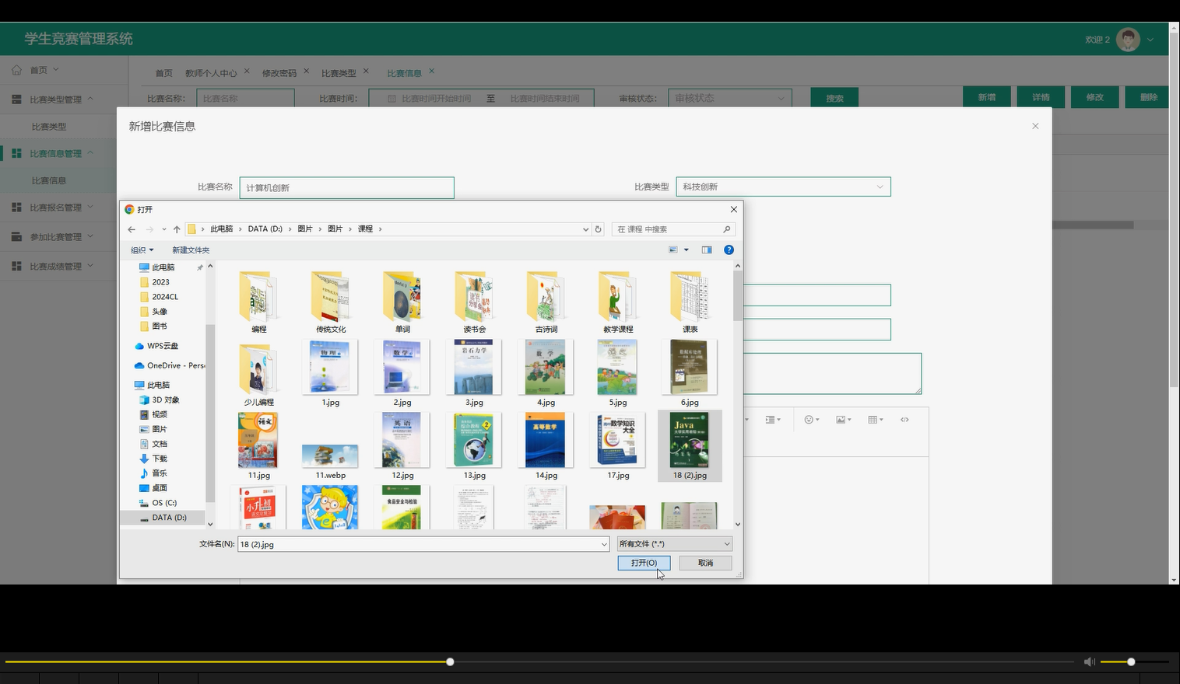Expand the 组织 menu in file dialog
This screenshot has width=1180, height=684.
click(x=142, y=250)
